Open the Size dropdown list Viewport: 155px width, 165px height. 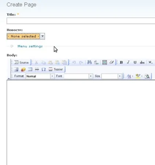click(x=111, y=76)
